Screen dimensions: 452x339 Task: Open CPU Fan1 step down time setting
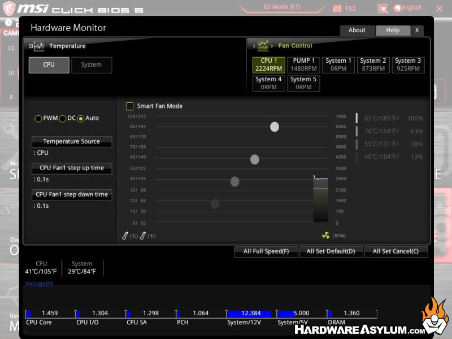click(x=72, y=194)
